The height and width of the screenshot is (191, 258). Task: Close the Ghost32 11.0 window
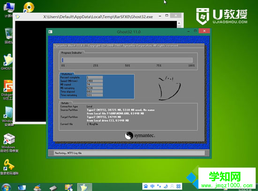pos(205,31)
